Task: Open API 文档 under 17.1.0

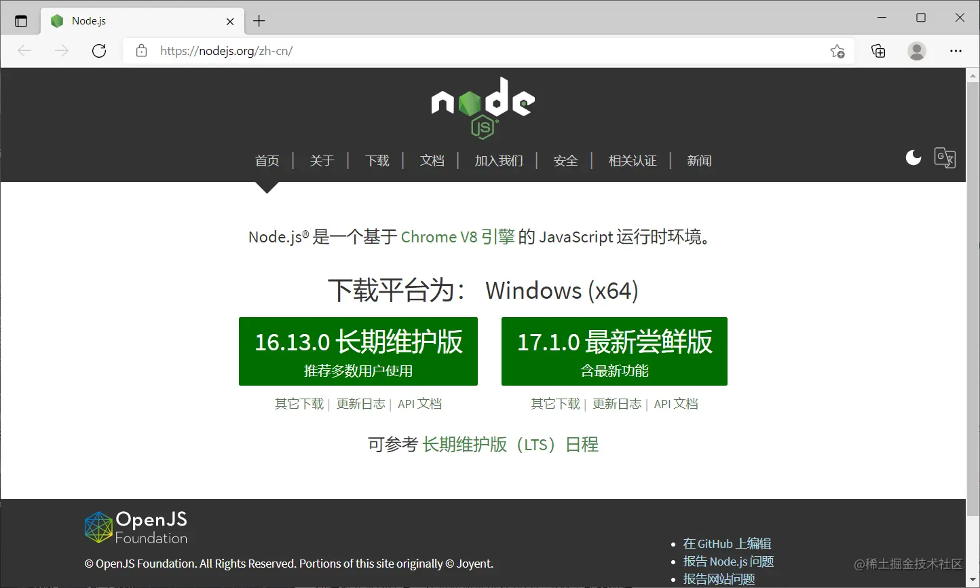Action: [676, 404]
